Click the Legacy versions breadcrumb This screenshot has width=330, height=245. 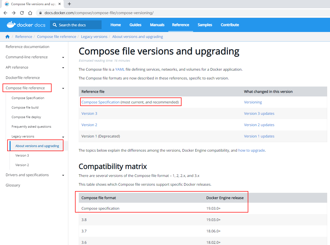(x=94, y=37)
